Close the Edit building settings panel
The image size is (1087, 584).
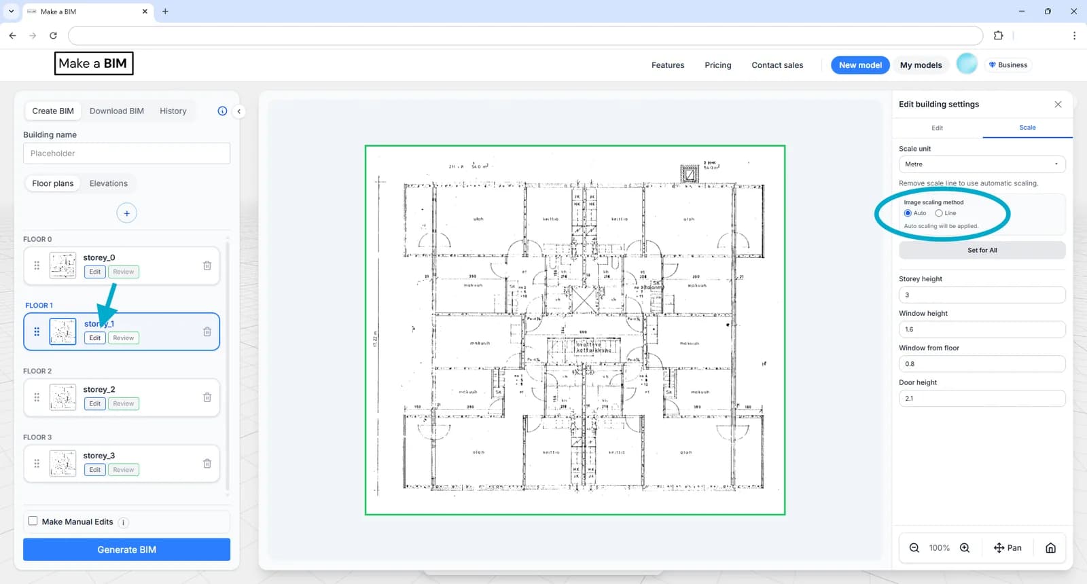pos(1058,104)
